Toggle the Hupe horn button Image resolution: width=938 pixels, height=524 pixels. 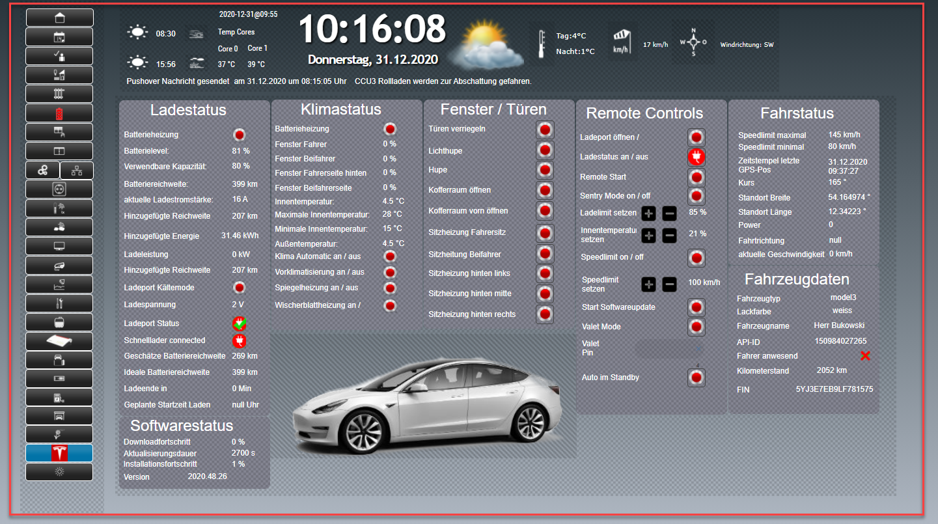click(545, 170)
